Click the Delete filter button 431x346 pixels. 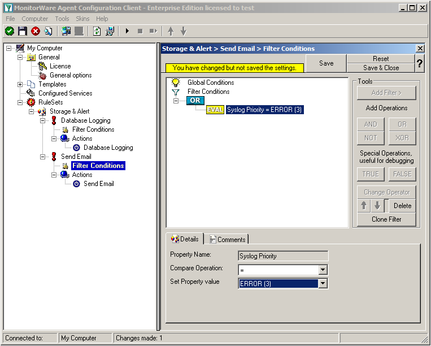(x=402, y=206)
